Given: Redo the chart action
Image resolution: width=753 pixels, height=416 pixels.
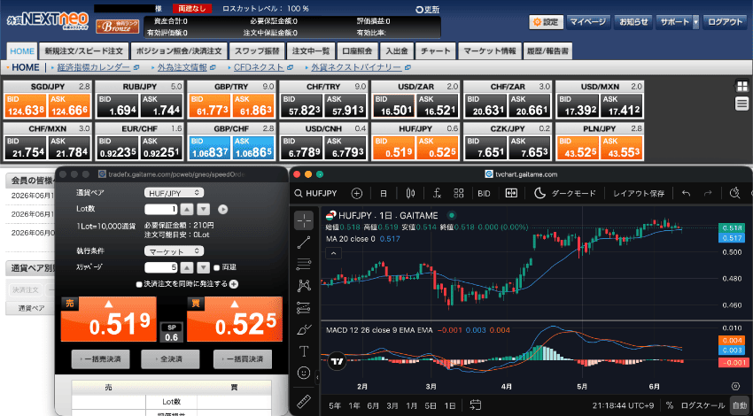Looking at the screenshot, I should coord(708,193).
